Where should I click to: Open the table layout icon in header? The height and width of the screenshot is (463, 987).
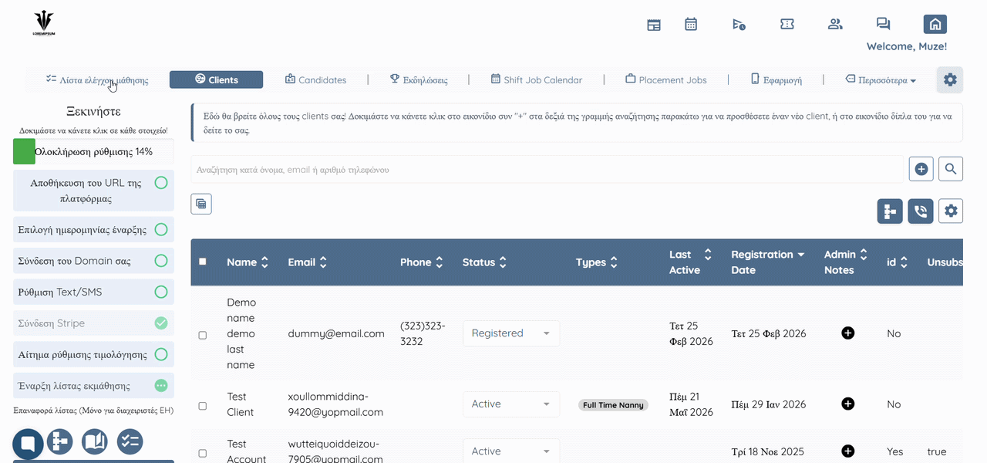[x=654, y=25]
